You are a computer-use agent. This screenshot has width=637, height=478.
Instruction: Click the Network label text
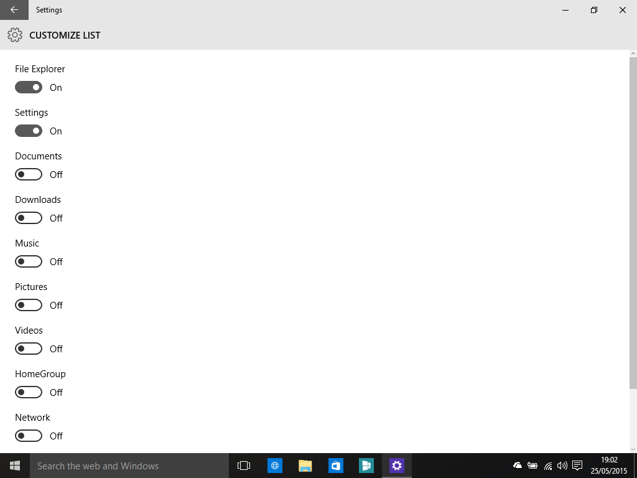(32, 418)
